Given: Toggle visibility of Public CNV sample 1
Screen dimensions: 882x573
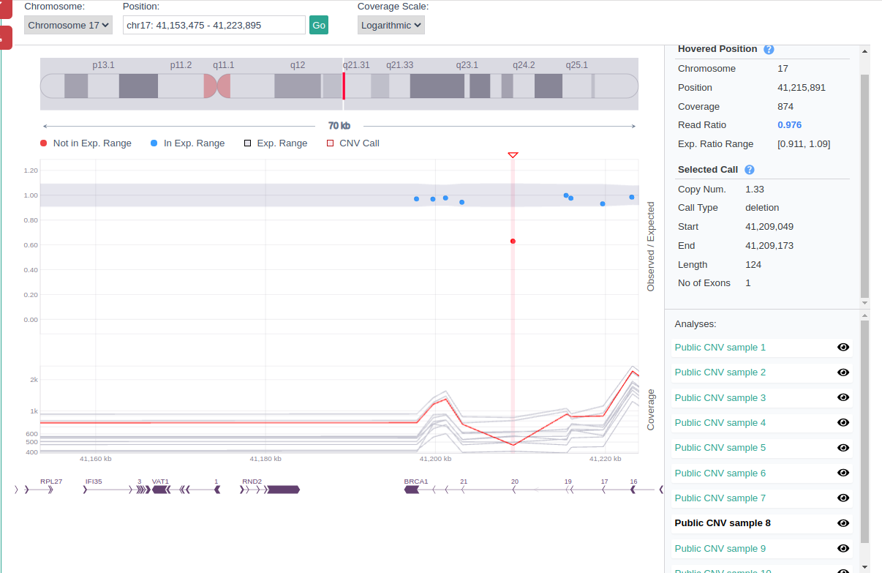Looking at the screenshot, I should pos(843,348).
